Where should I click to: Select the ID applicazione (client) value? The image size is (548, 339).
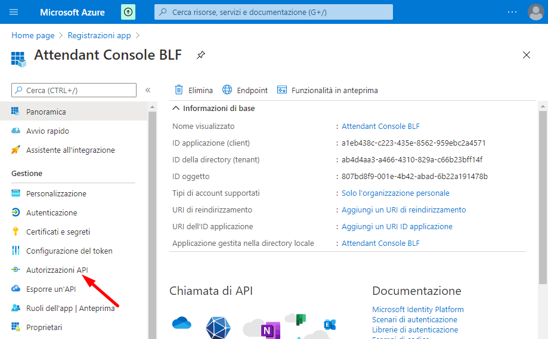pos(413,143)
